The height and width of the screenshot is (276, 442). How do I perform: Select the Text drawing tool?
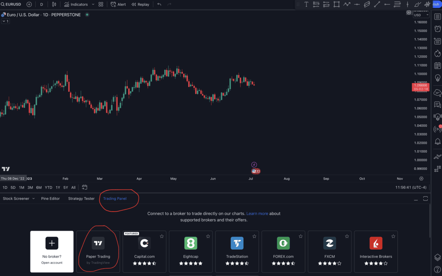(306, 4)
